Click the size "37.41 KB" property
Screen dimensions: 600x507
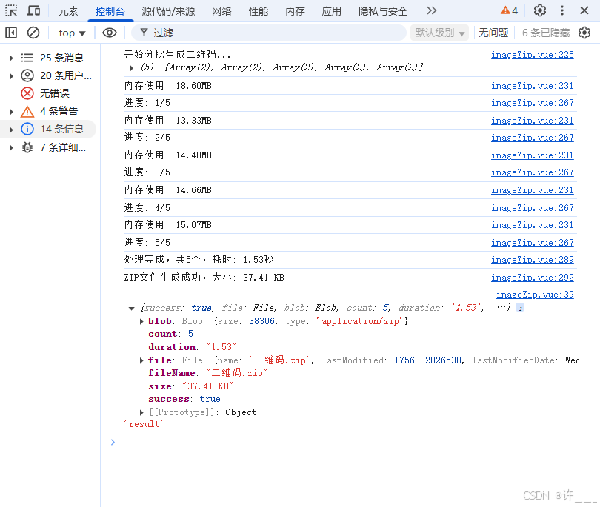click(x=190, y=386)
